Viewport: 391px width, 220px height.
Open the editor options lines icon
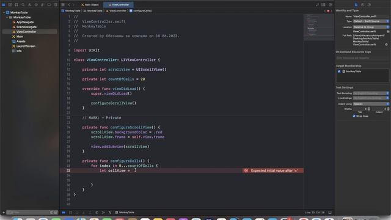click(x=323, y=5)
